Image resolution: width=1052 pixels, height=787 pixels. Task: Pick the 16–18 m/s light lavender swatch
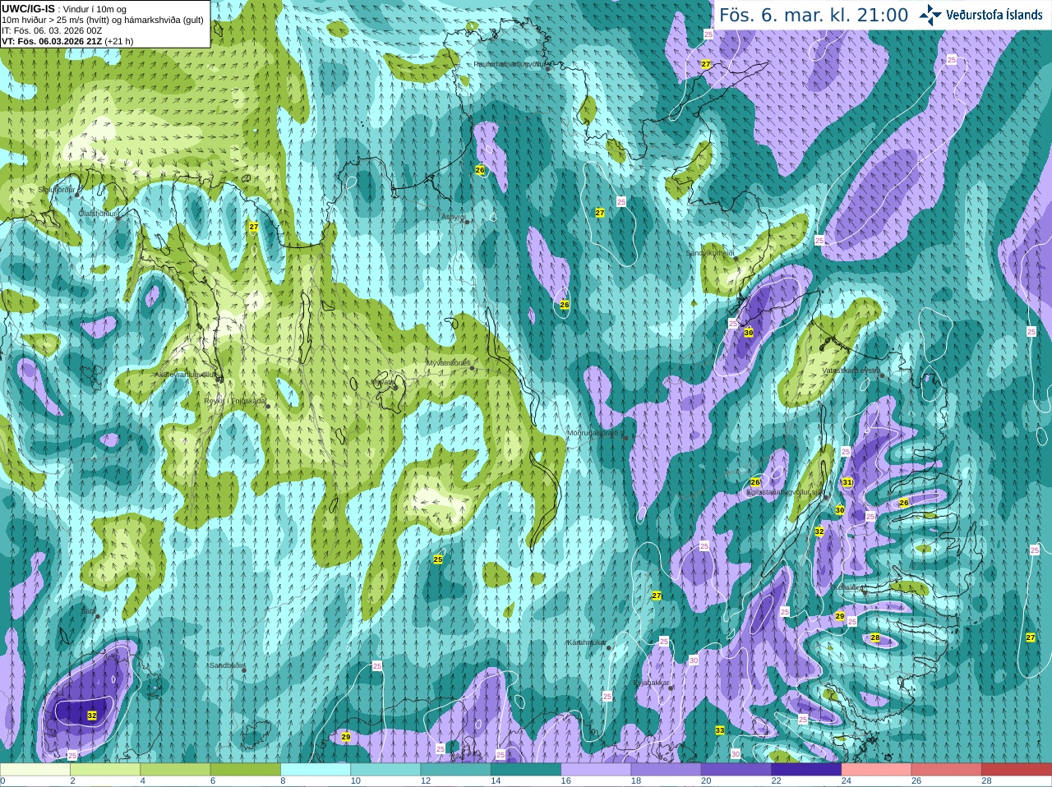pyautogui.click(x=596, y=770)
